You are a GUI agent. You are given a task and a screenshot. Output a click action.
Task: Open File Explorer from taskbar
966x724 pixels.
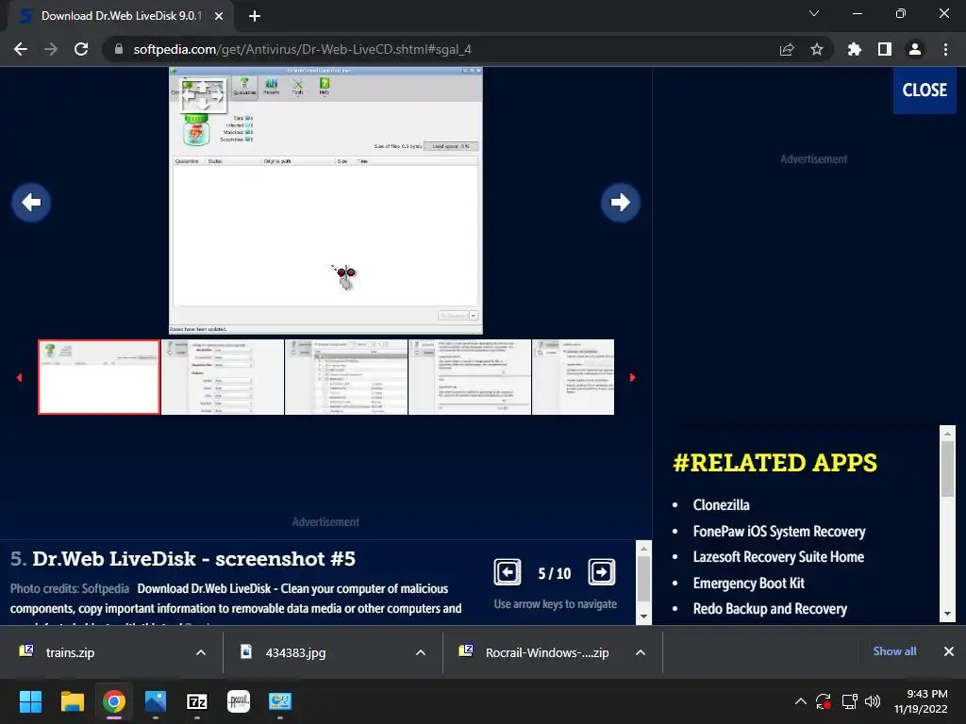[x=72, y=701]
